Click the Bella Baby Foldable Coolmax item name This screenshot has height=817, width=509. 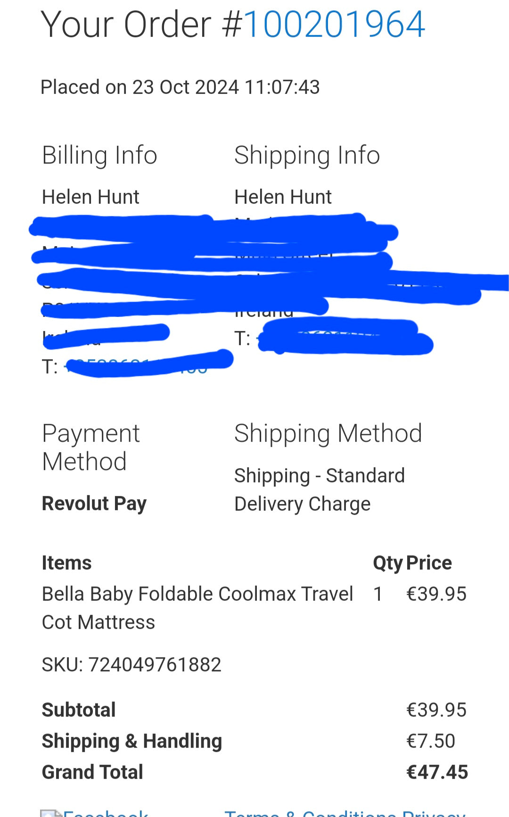pos(197,608)
